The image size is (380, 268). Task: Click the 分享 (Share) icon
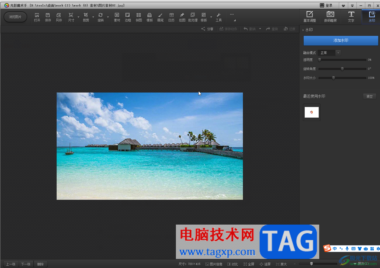click(207, 29)
